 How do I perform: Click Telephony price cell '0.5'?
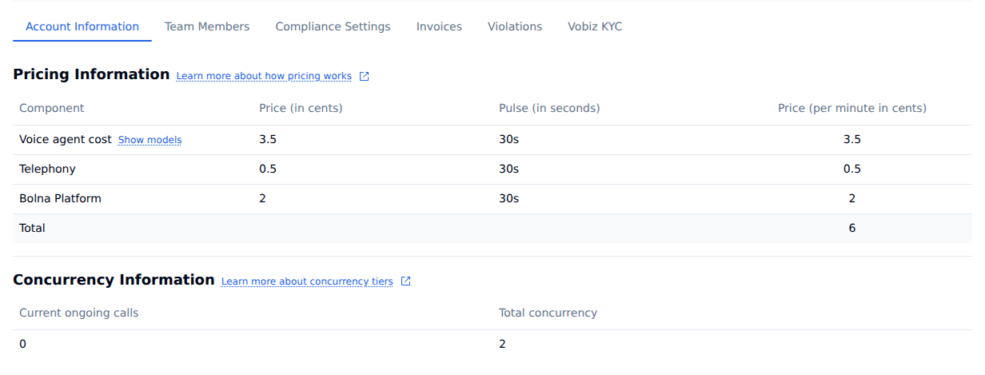pyautogui.click(x=268, y=169)
